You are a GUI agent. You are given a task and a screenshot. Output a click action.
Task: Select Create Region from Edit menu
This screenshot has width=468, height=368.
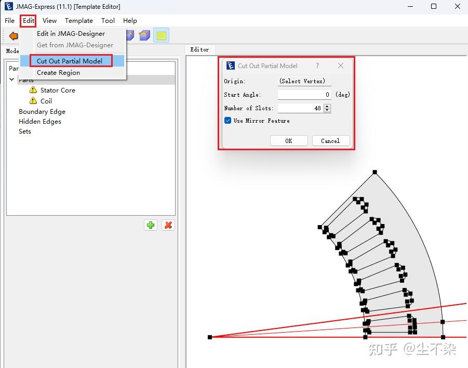point(58,73)
